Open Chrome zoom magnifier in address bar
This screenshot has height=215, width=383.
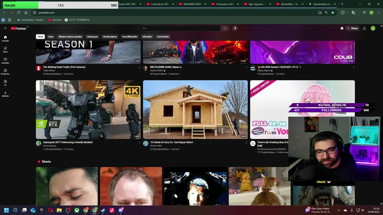[x=326, y=13]
